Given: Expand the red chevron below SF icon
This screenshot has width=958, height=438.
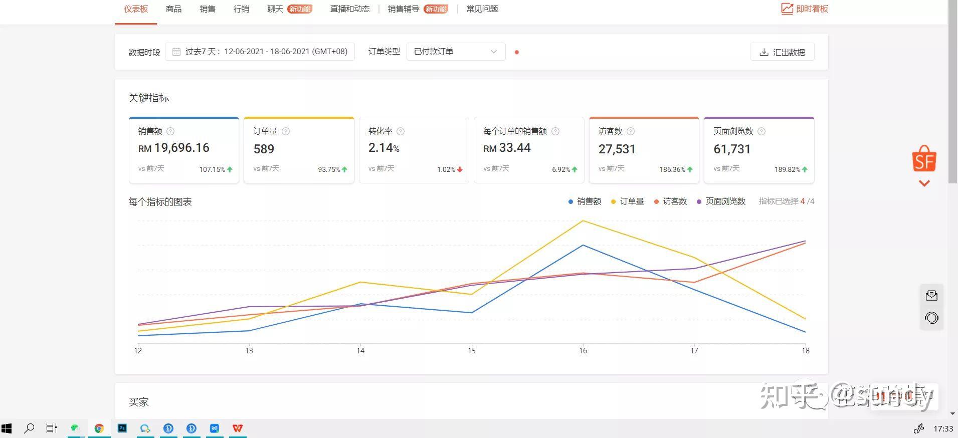Looking at the screenshot, I should pos(924,183).
